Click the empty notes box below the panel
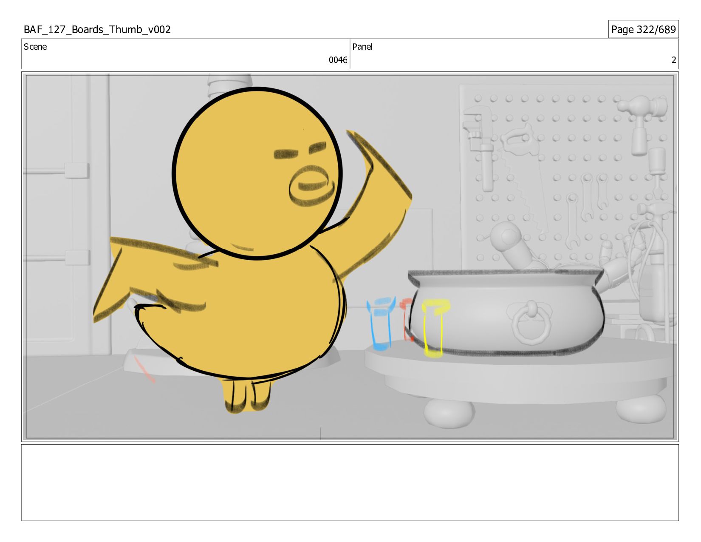 350,482
